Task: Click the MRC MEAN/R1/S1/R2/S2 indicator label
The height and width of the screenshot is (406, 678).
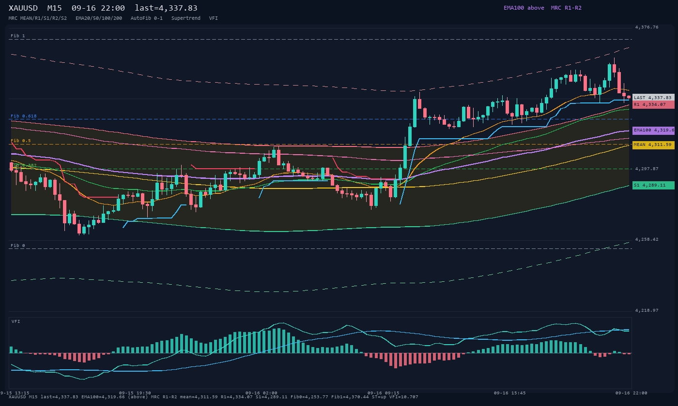Action: tap(38, 18)
